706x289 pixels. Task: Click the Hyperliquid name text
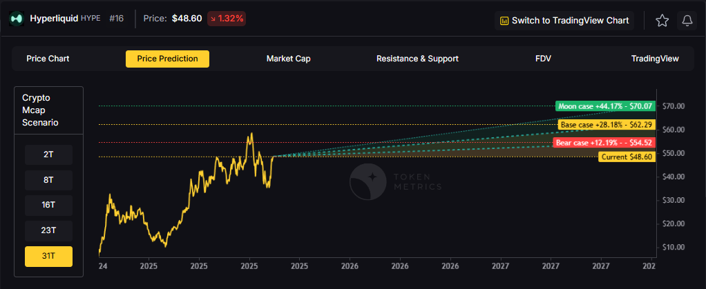54,19
